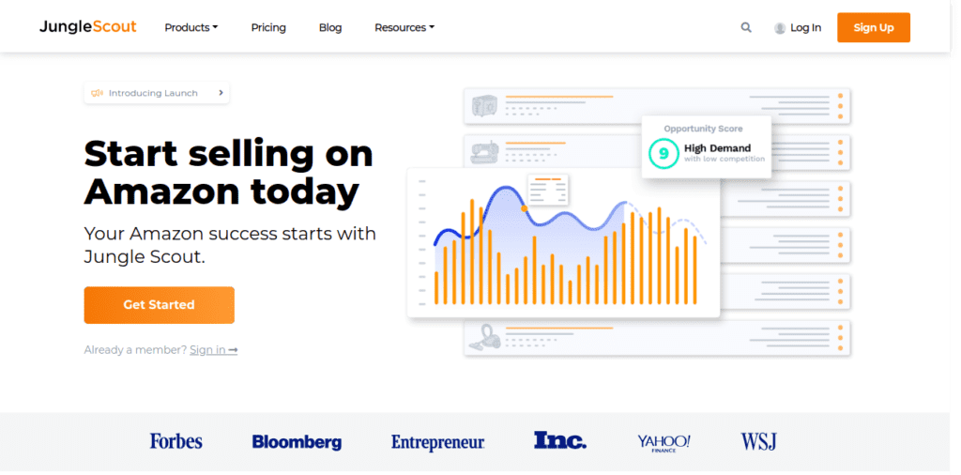Expand the Products dropdown menu
This screenshot has width=961, height=475.
click(191, 27)
